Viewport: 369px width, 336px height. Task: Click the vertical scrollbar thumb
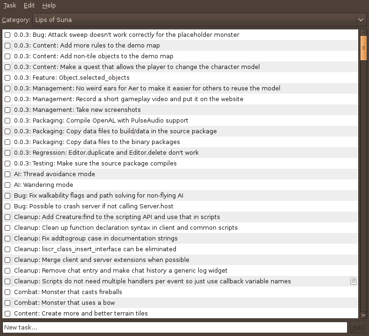363,48
